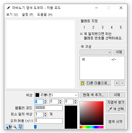132x133 pixels.
Task: Click the yellow new document icon button
Action: tap(83, 83)
